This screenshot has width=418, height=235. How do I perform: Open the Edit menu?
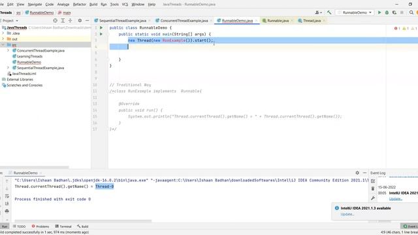point(10,5)
